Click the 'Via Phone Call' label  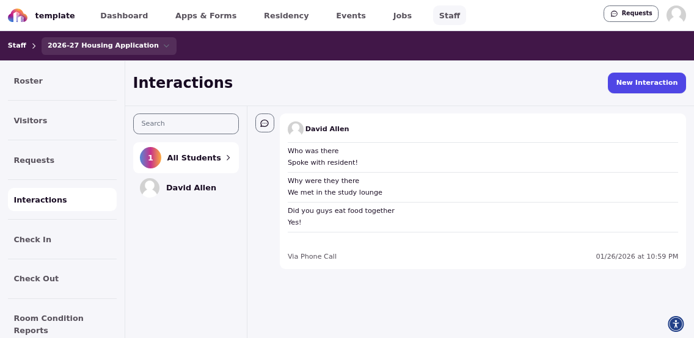point(312,257)
